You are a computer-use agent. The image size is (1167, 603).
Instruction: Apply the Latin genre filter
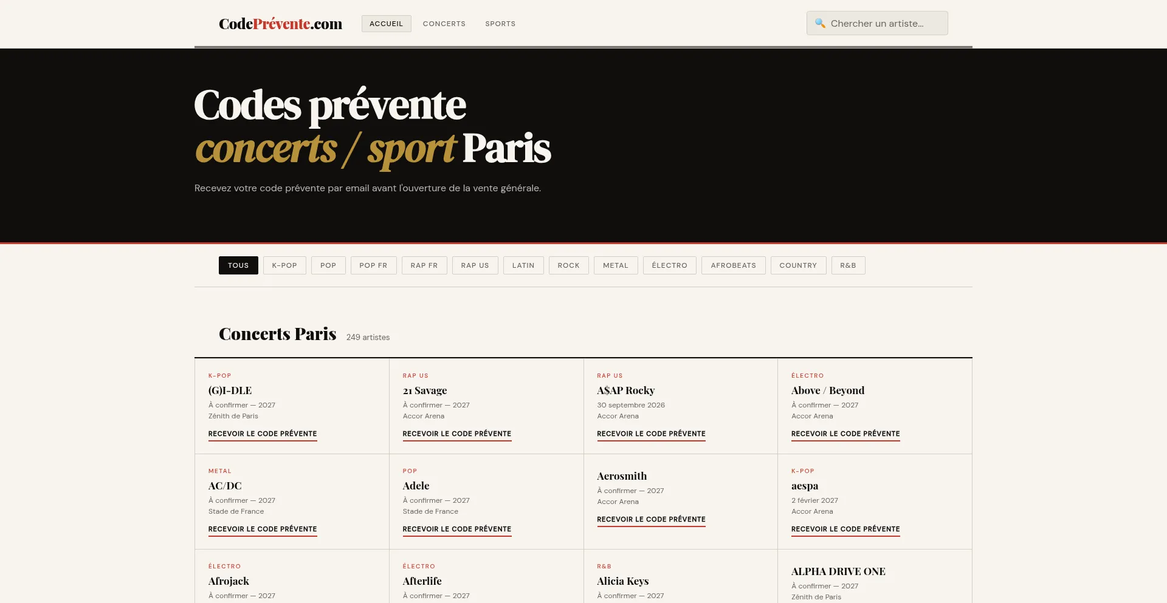coord(523,265)
